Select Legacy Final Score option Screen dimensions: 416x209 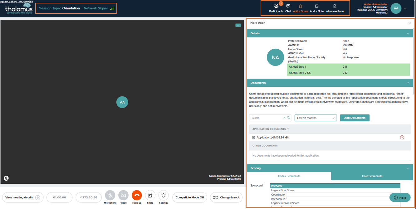(335, 190)
